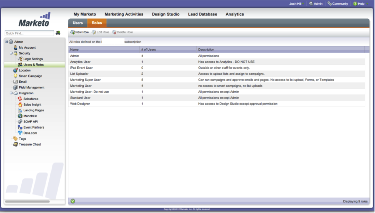
Task: Click the Salesforce icon in Integration tree
Action: point(20,99)
